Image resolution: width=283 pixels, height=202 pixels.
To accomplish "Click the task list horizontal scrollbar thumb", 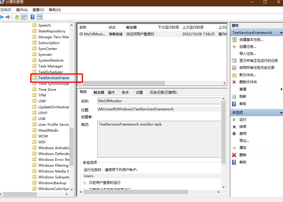I will coord(124,83).
